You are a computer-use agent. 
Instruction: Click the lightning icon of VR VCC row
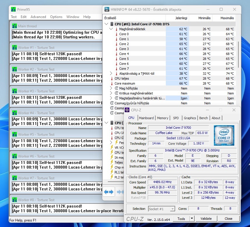point(112,147)
